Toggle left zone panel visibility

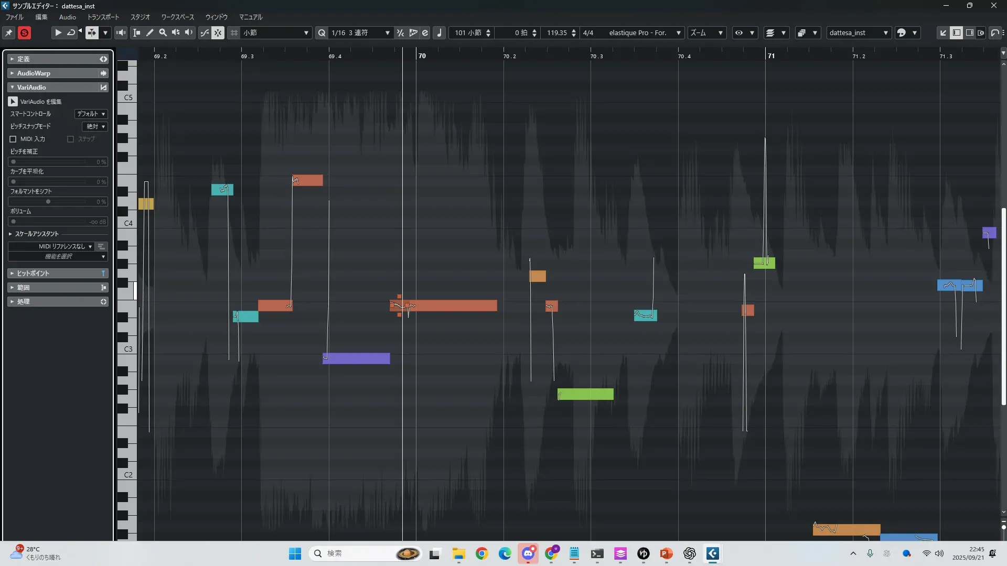point(957,32)
